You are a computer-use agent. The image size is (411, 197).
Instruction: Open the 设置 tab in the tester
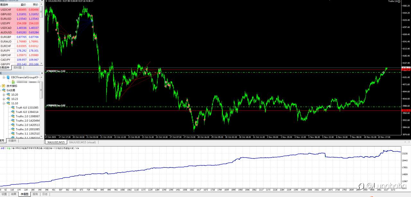click(4, 194)
